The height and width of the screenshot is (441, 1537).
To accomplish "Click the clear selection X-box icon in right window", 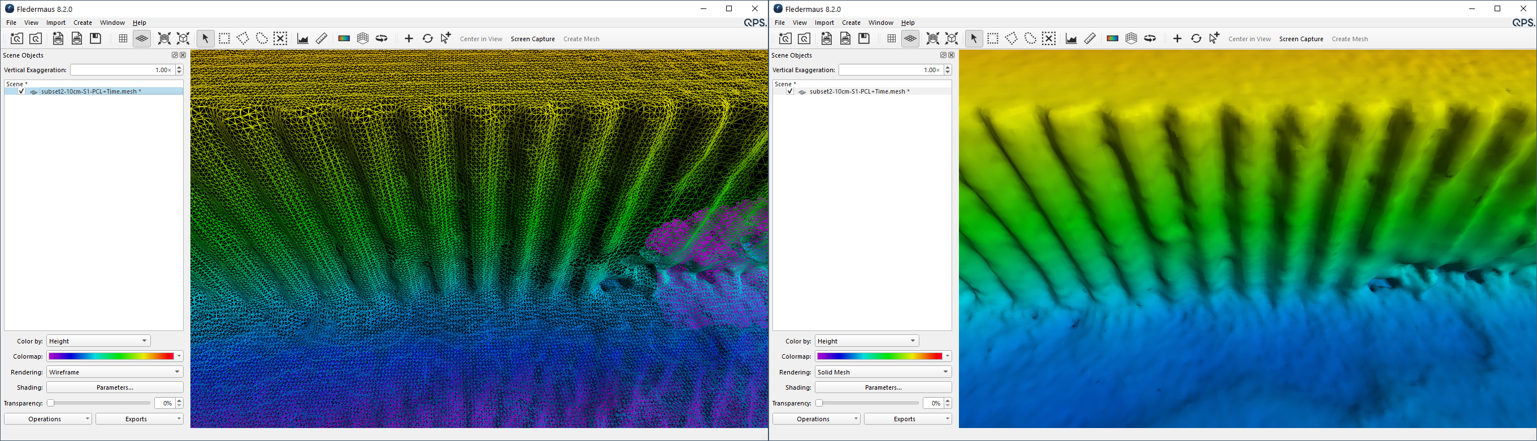I will click(x=1049, y=39).
